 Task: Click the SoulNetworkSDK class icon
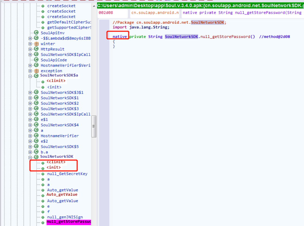click(36, 157)
